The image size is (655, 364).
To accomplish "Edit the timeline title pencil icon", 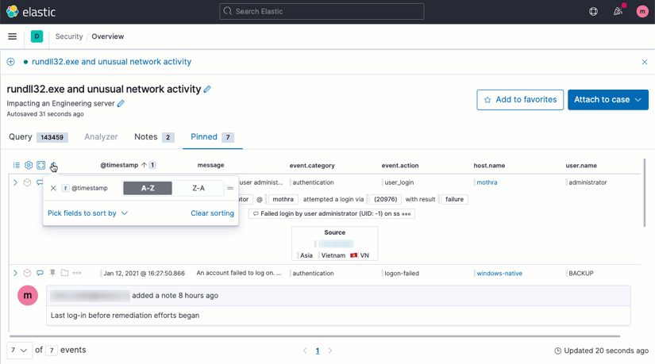I will pos(207,89).
